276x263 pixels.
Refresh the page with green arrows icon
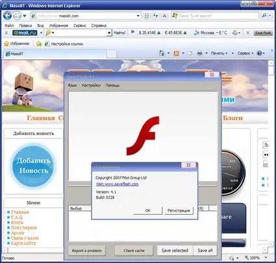(155, 16)
